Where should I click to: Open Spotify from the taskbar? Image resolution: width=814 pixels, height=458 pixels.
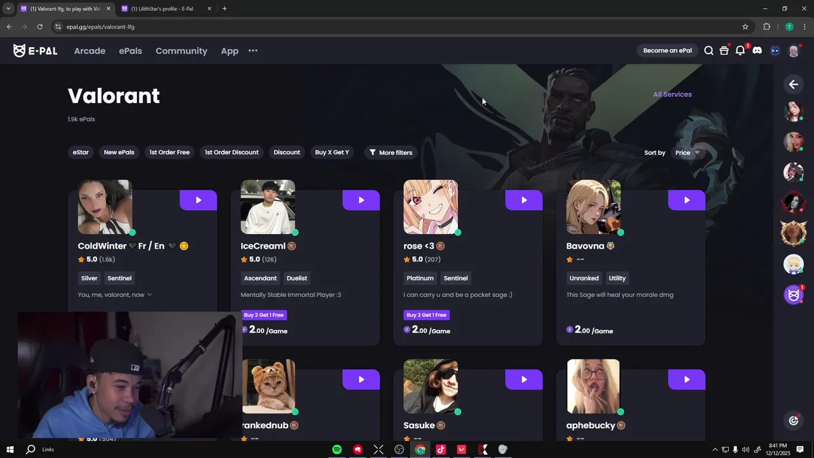[x=337, y=450]
